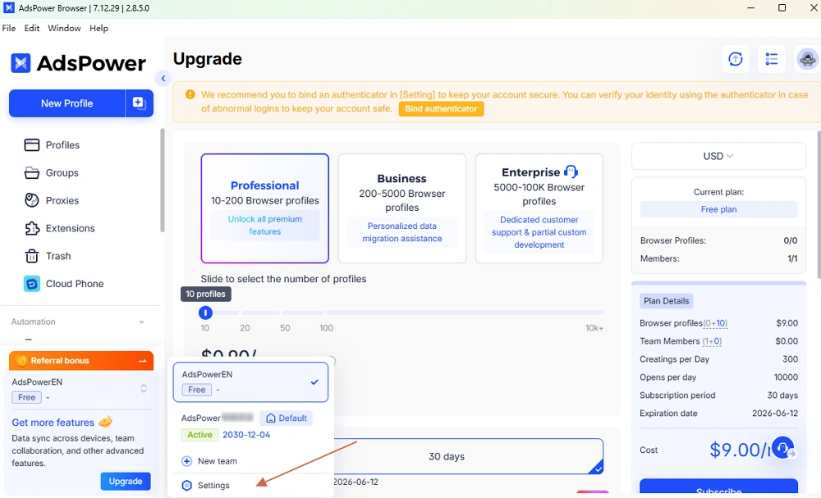Image resolution: width=821 pixels, height=498 pixels.
Task: Click the multi-profile plus icon beside New Profile
Action: [139, 103]
